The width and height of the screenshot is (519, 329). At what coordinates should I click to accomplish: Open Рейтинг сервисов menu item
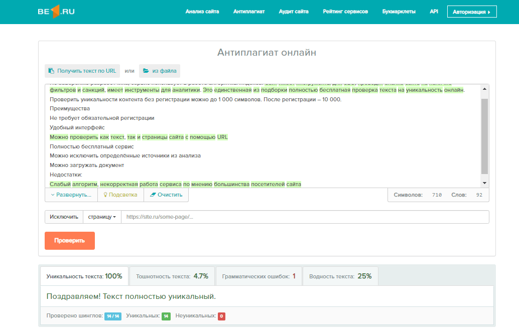[345, 12]
